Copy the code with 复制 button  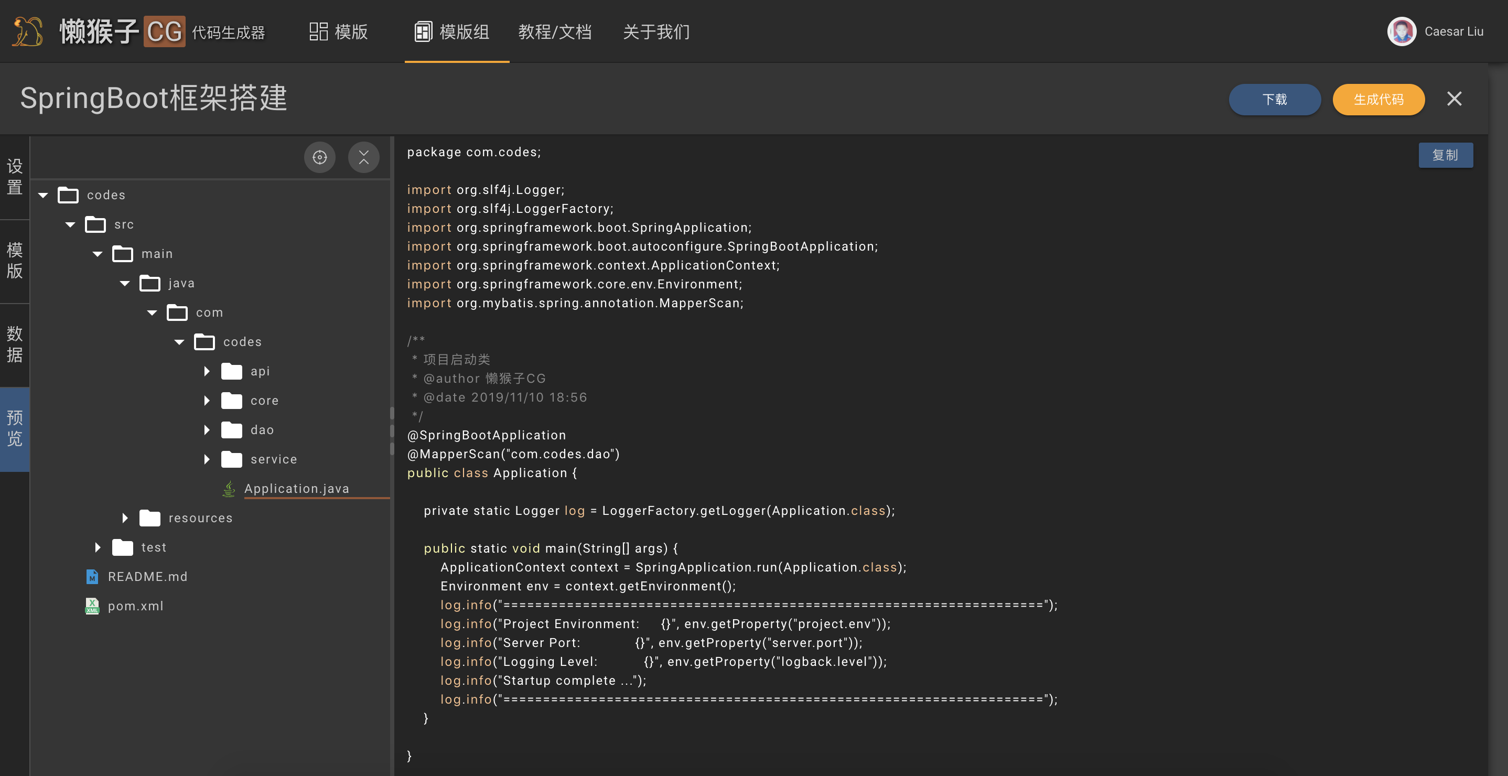pyautogui.click(x=1446, y=155)
